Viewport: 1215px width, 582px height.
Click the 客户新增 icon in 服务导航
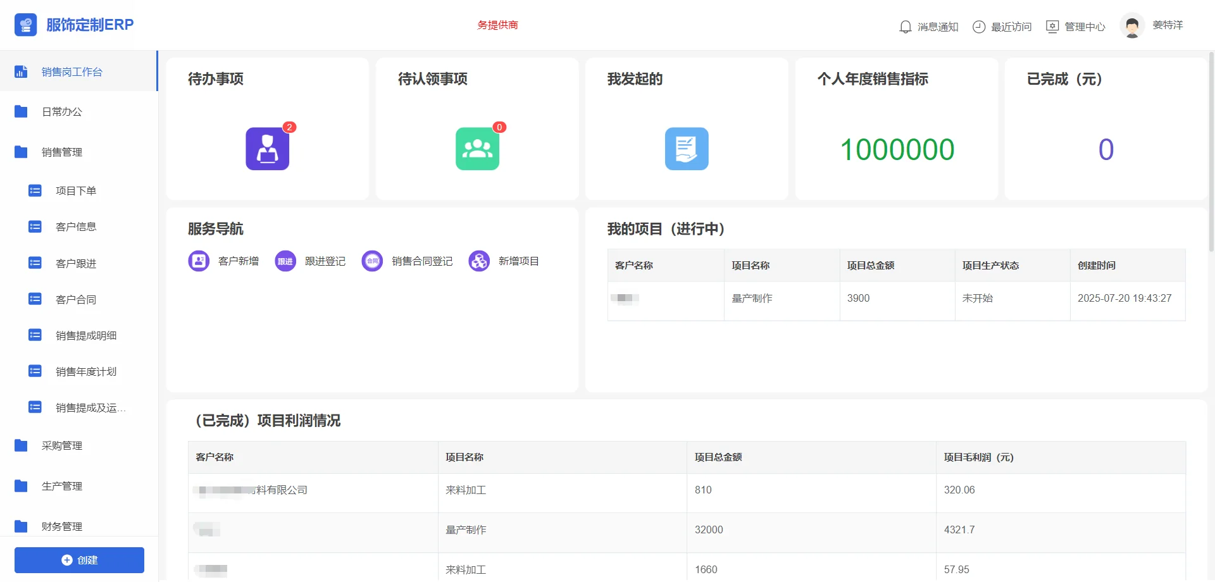pyautogui.click(x=199, y=261)
